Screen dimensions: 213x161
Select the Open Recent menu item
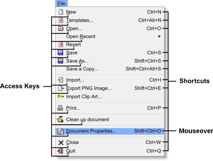[110, 36]
